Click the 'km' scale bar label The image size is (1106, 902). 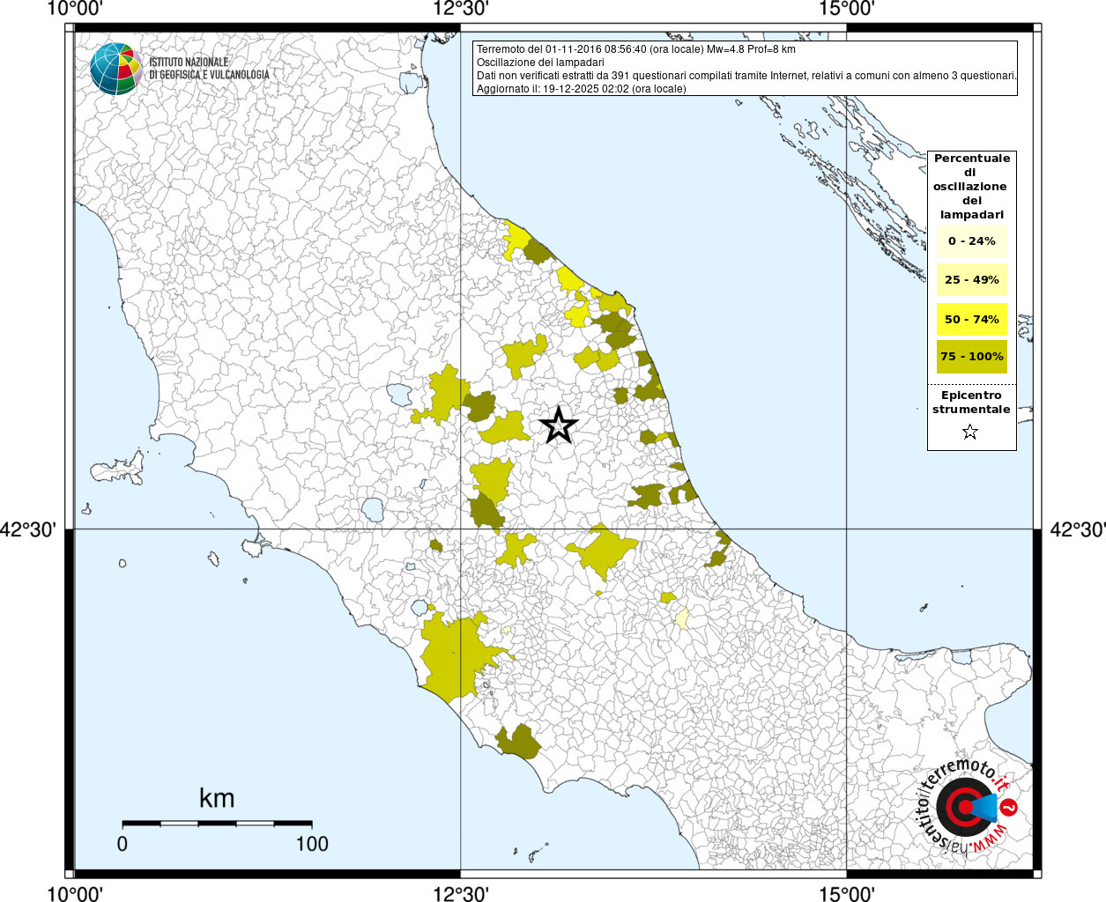[x=217, y=798]
